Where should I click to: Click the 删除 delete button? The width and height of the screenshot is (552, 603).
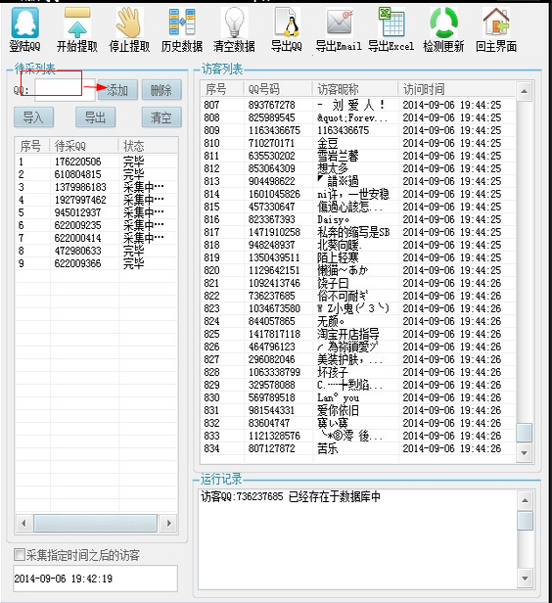(x=161, y=90)
